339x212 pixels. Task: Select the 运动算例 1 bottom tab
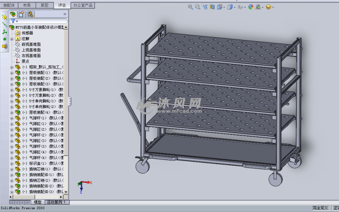click(x=57, y=203)
